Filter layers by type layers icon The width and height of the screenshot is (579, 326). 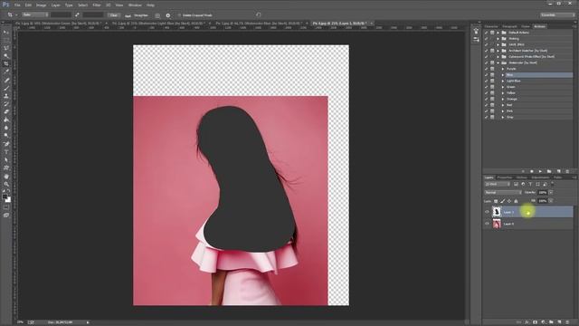click(x=530, y=184)
